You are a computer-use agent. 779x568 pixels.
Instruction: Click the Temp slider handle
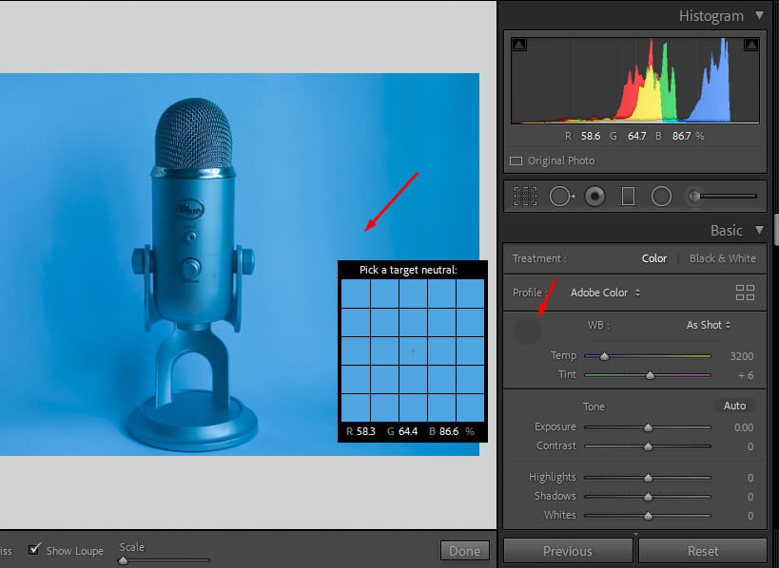pyautogui.click(x=604, y=356)
